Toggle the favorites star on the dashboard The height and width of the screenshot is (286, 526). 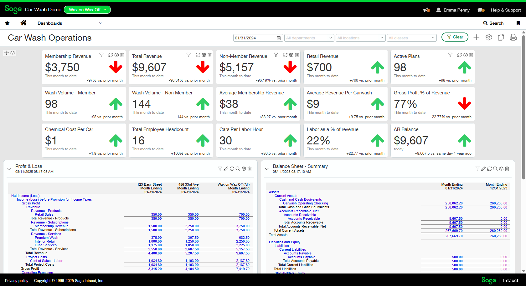coord(7,23)
